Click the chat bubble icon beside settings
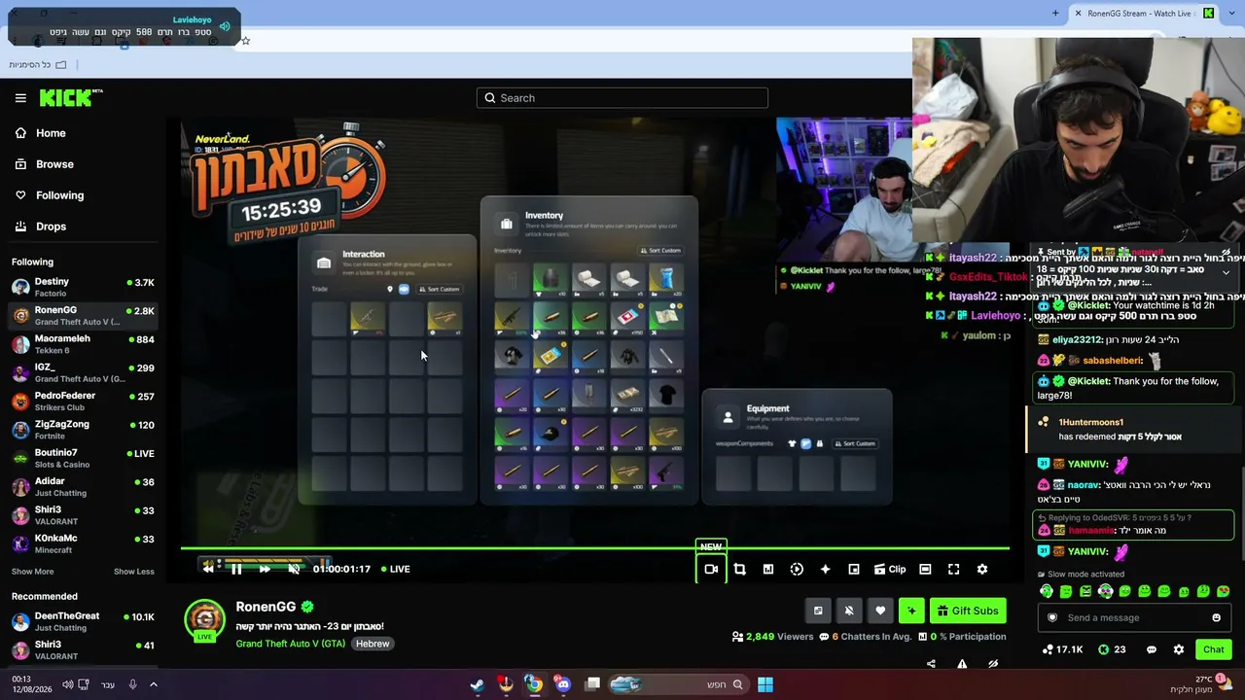Image resolution: width=1245 pixels, height=700 pixels. click(1152, 649)
